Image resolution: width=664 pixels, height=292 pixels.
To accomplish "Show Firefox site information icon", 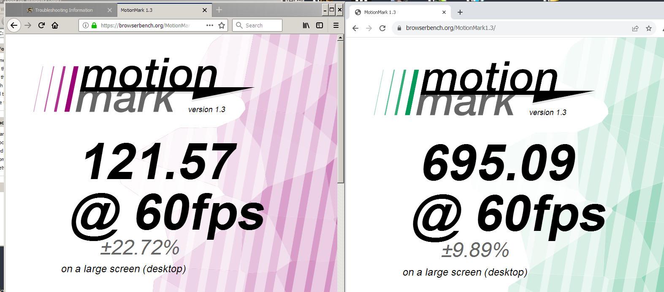I will click(85, 25).
